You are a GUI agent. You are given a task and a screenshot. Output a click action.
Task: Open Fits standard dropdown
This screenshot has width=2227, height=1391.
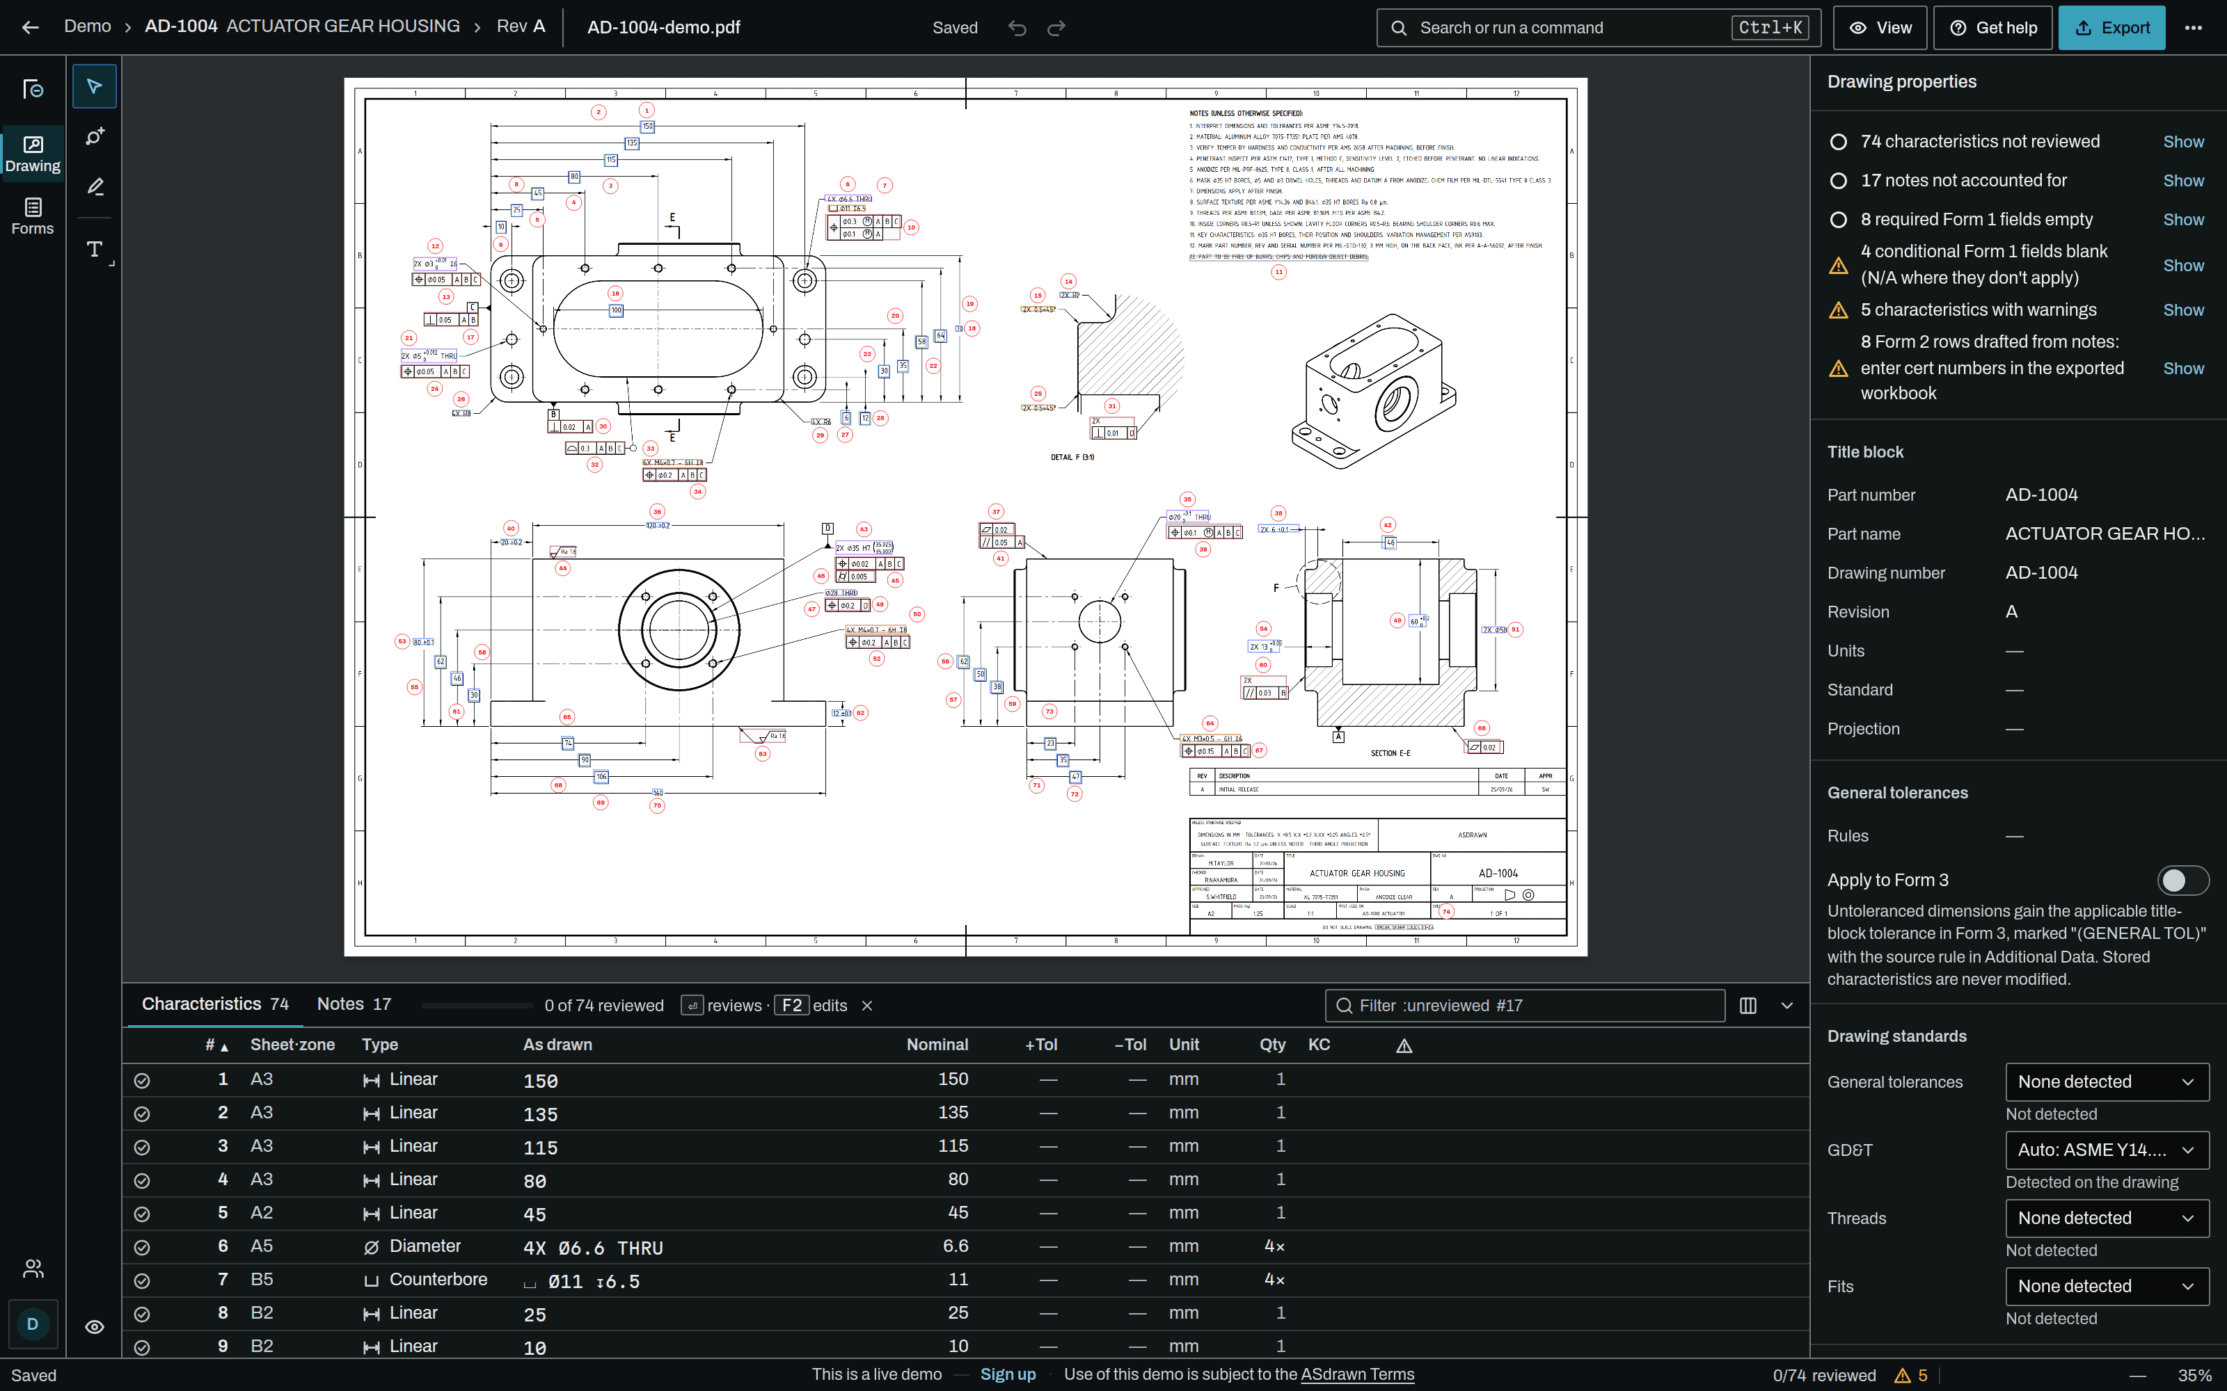[2107, 1286]
